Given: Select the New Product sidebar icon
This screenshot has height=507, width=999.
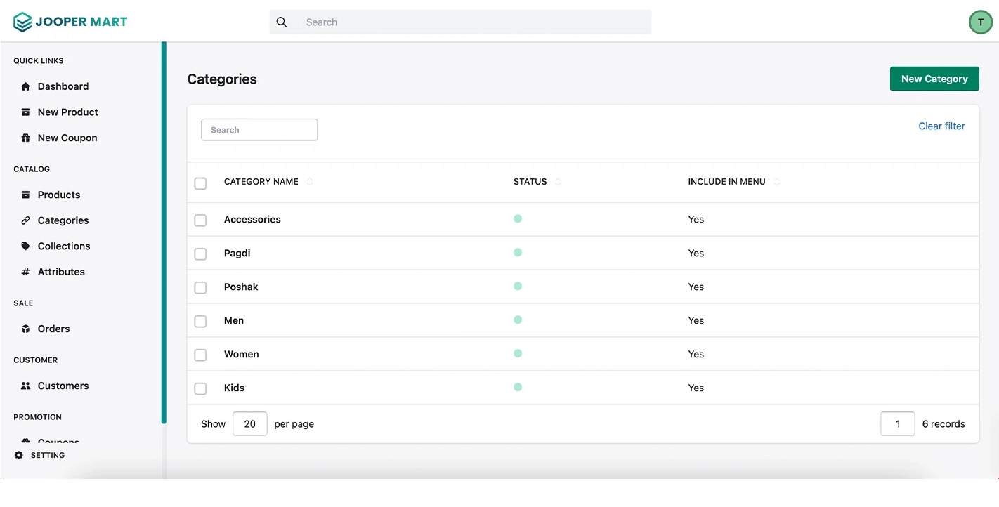Looking at the screenshot, I should [x=25, y=112].
